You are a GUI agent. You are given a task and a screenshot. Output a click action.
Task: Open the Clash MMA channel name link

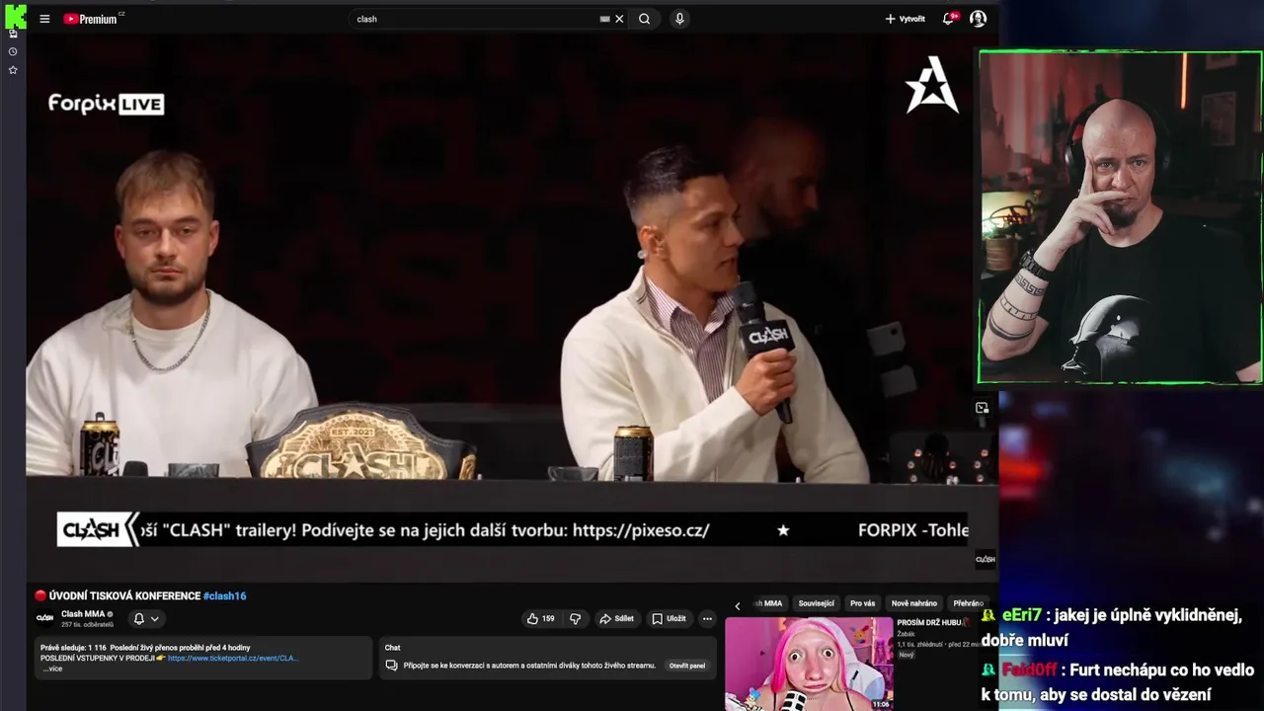pyautogui.click(x=83, y=614)
